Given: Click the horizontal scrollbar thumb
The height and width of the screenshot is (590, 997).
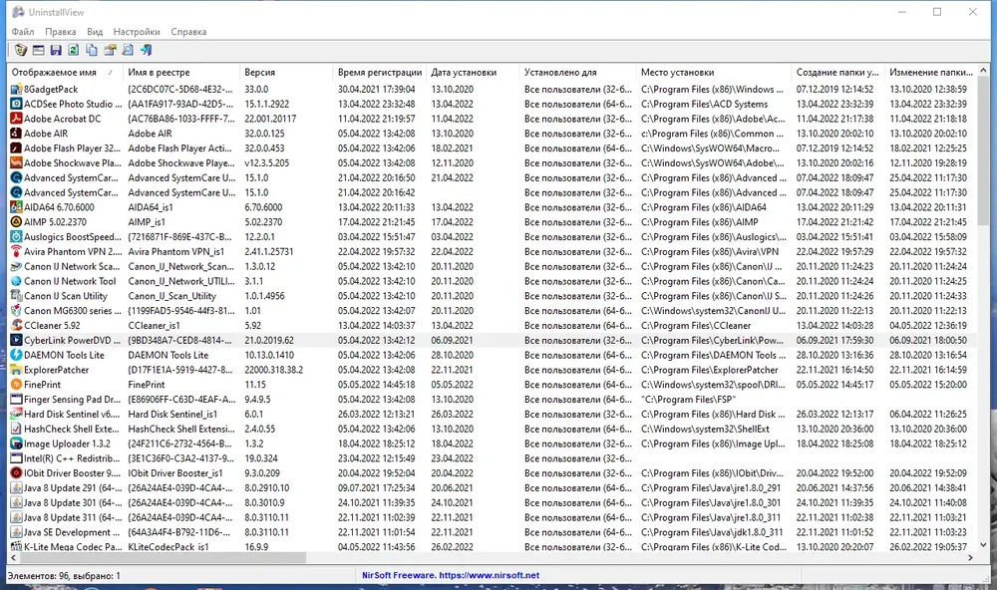Looking at the screenshot, I should click(x=163, y=557).
